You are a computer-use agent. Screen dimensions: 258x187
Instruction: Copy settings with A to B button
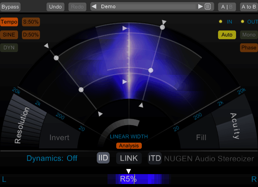click(x=249, y=7)
